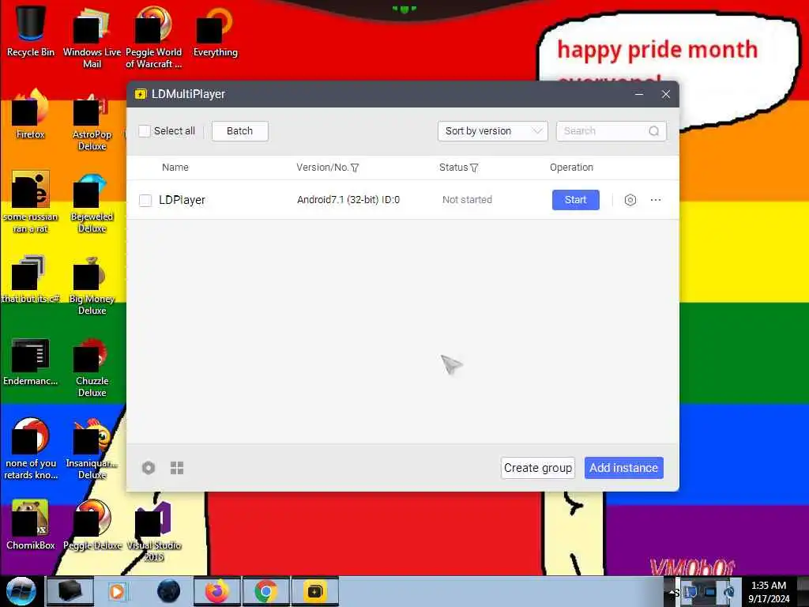Open AstroPop Deluxe desktop icon
This screenshot has width=809, height=607.
92,121
